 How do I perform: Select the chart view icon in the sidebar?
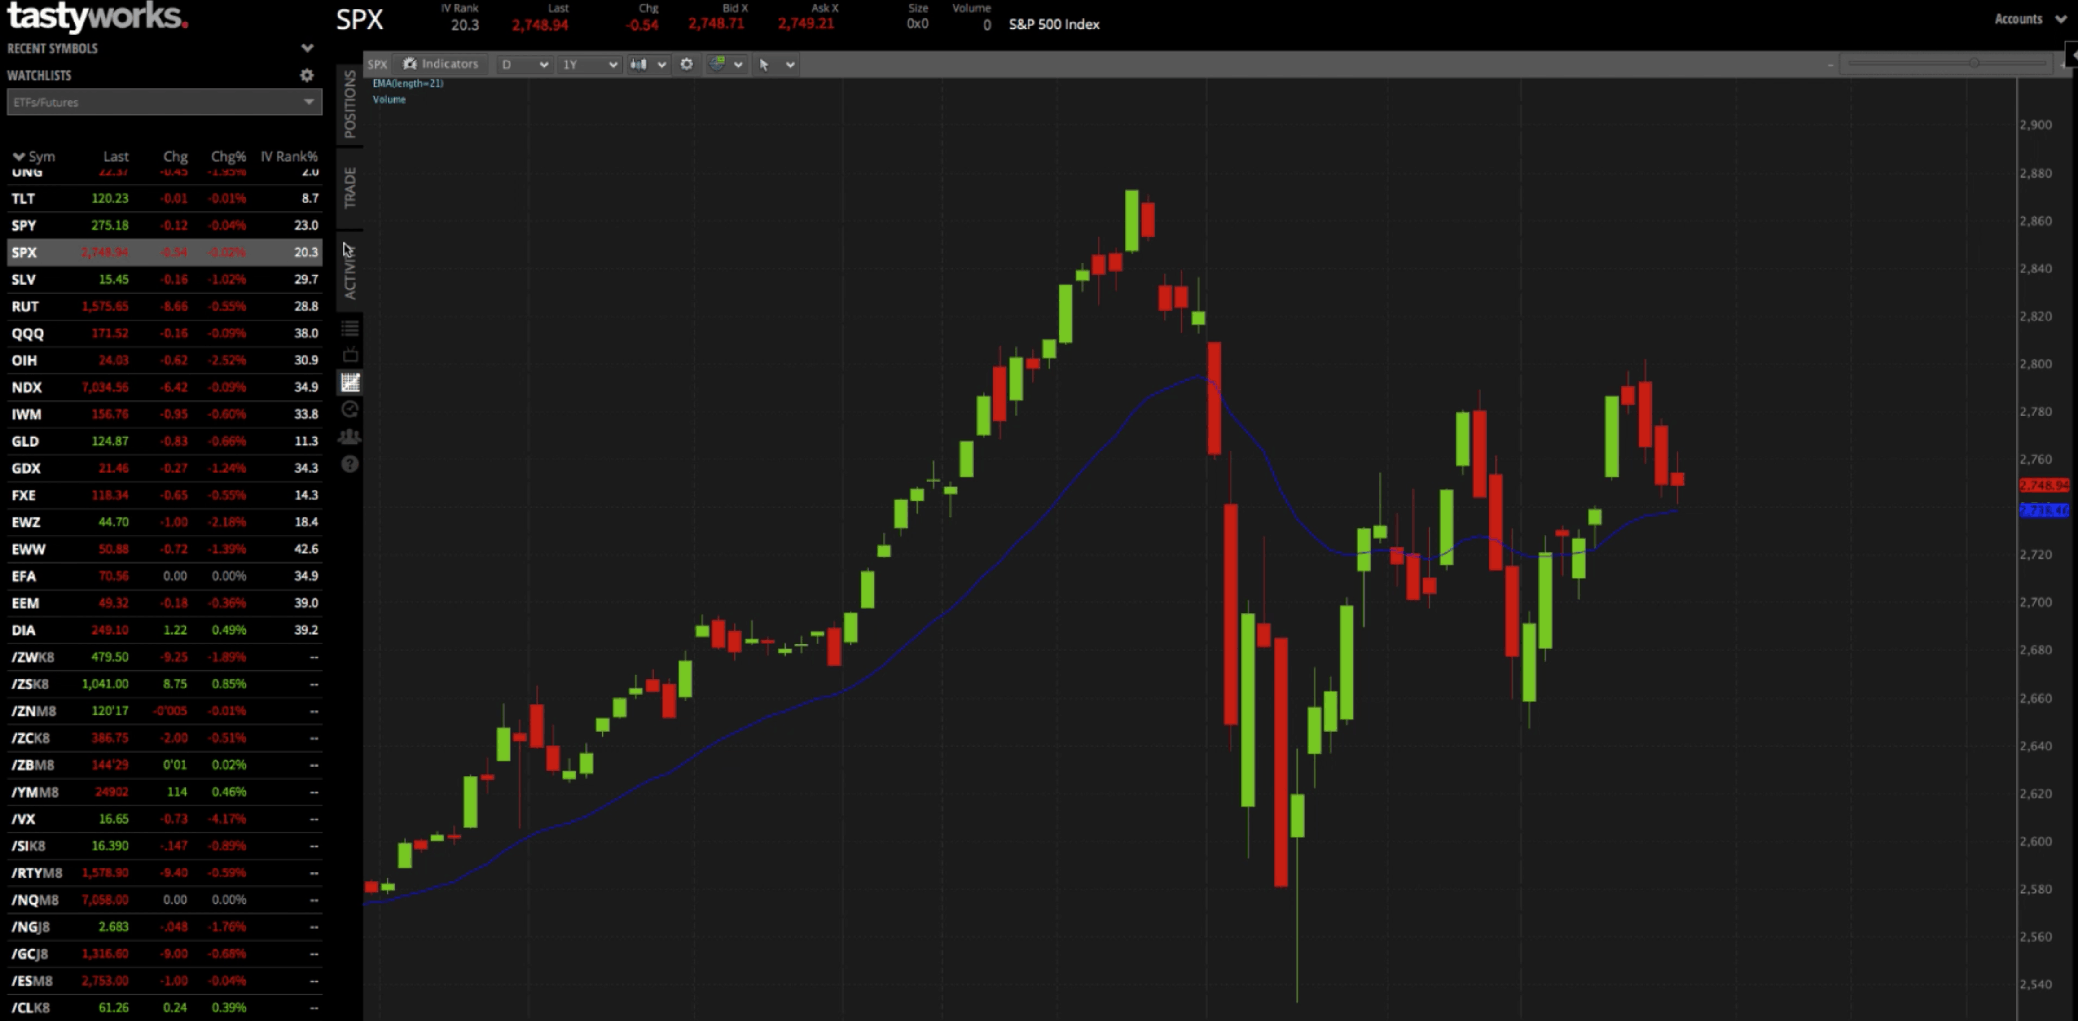[349, 382]
